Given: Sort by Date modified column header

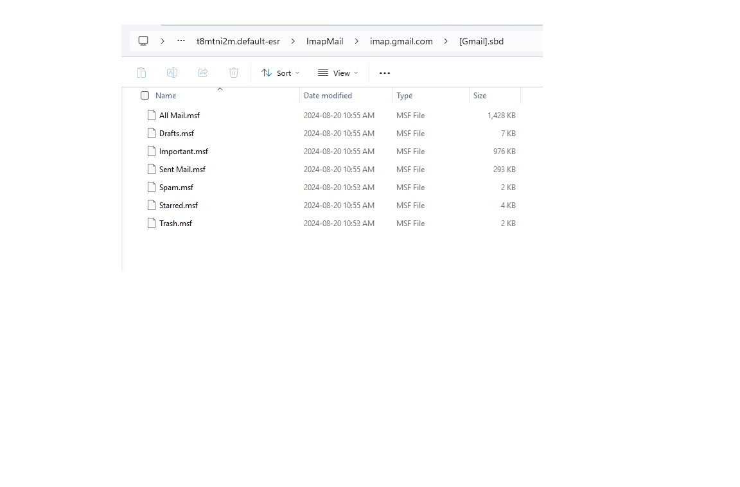Looking at the screenshot, I should coord(328,95).
